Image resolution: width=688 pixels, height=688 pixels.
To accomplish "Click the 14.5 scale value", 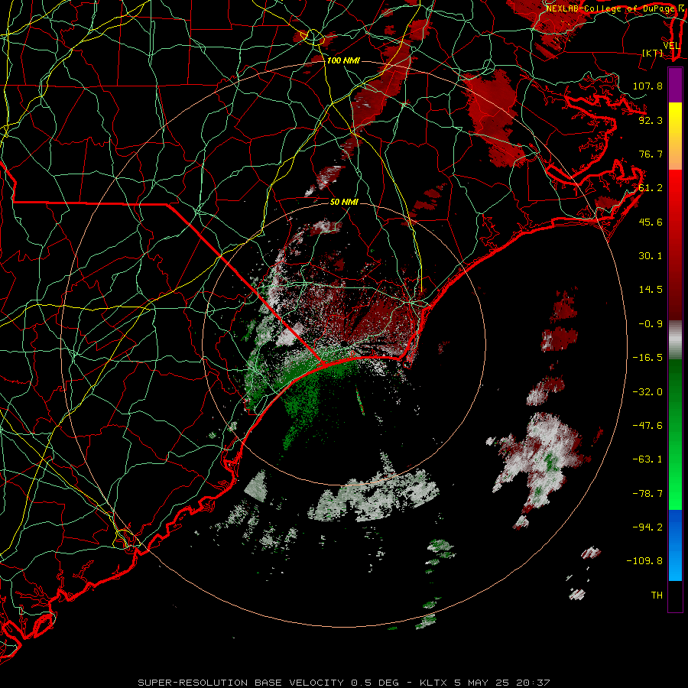I will click(651, 290).
